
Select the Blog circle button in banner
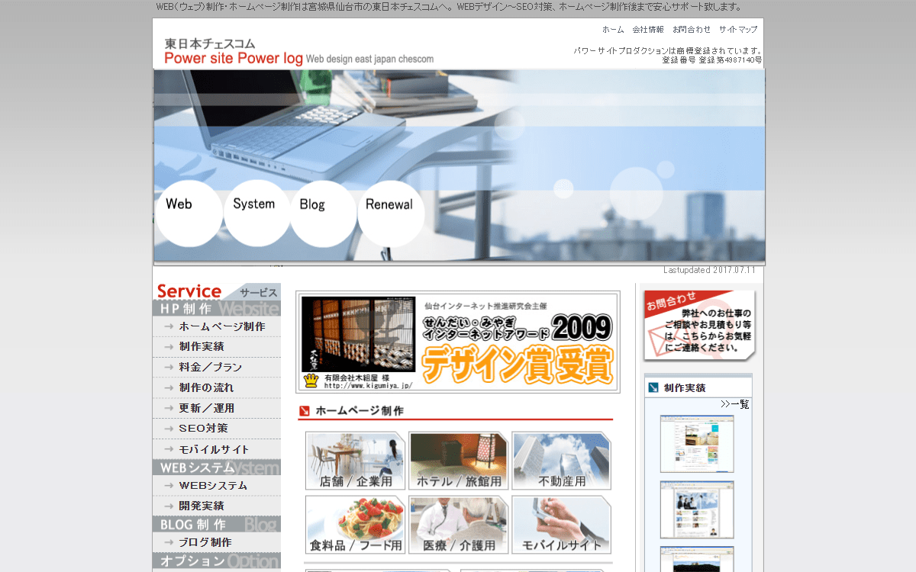(323, 214)
